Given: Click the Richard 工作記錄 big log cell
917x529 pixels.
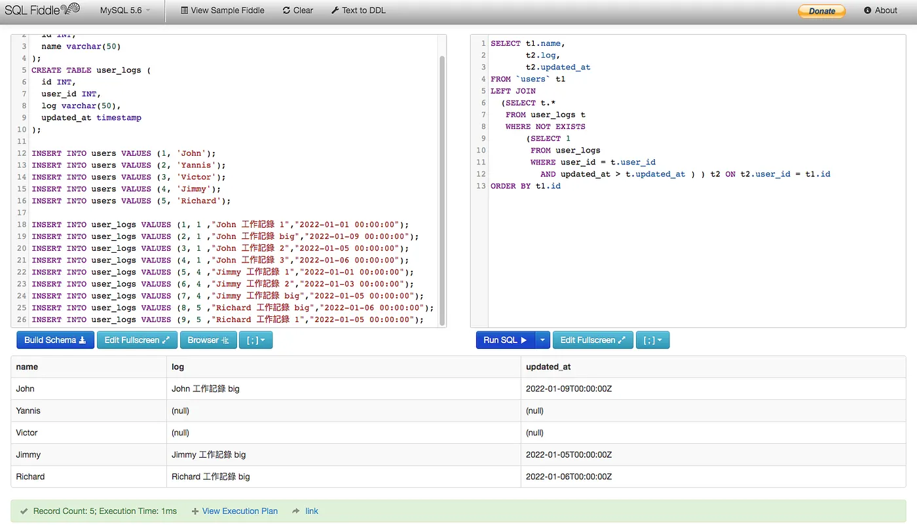Looking at the screenshot, I should pos(344,477).
